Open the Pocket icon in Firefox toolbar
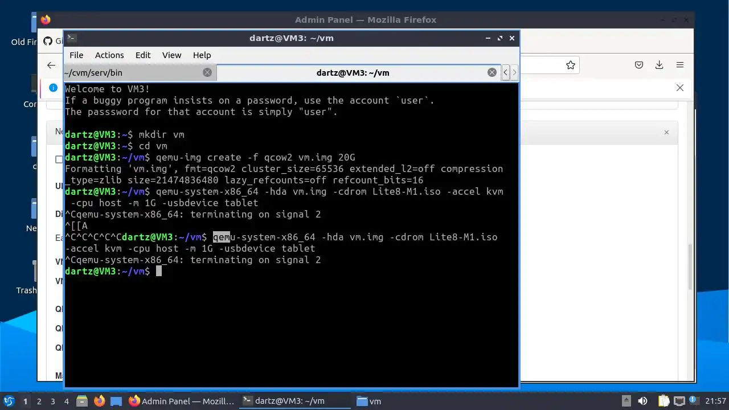The height and width of the screenshot is (410, 729). 639,65
